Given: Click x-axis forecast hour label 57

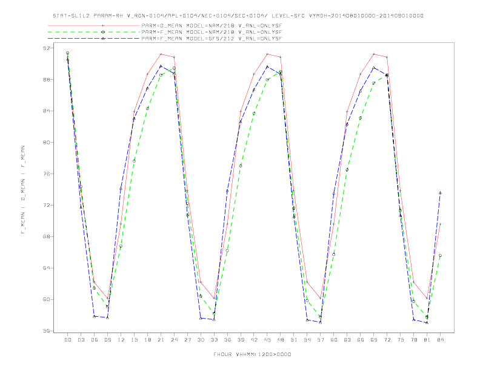Looking at the screenshot, I should (x=321, y=340).
